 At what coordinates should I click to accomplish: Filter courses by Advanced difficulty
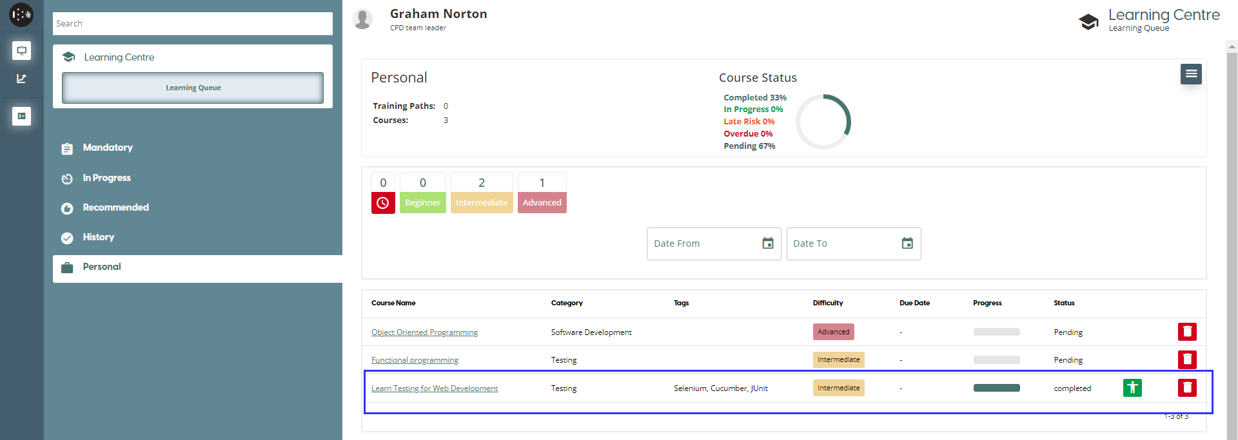click(x=542, y=202)
